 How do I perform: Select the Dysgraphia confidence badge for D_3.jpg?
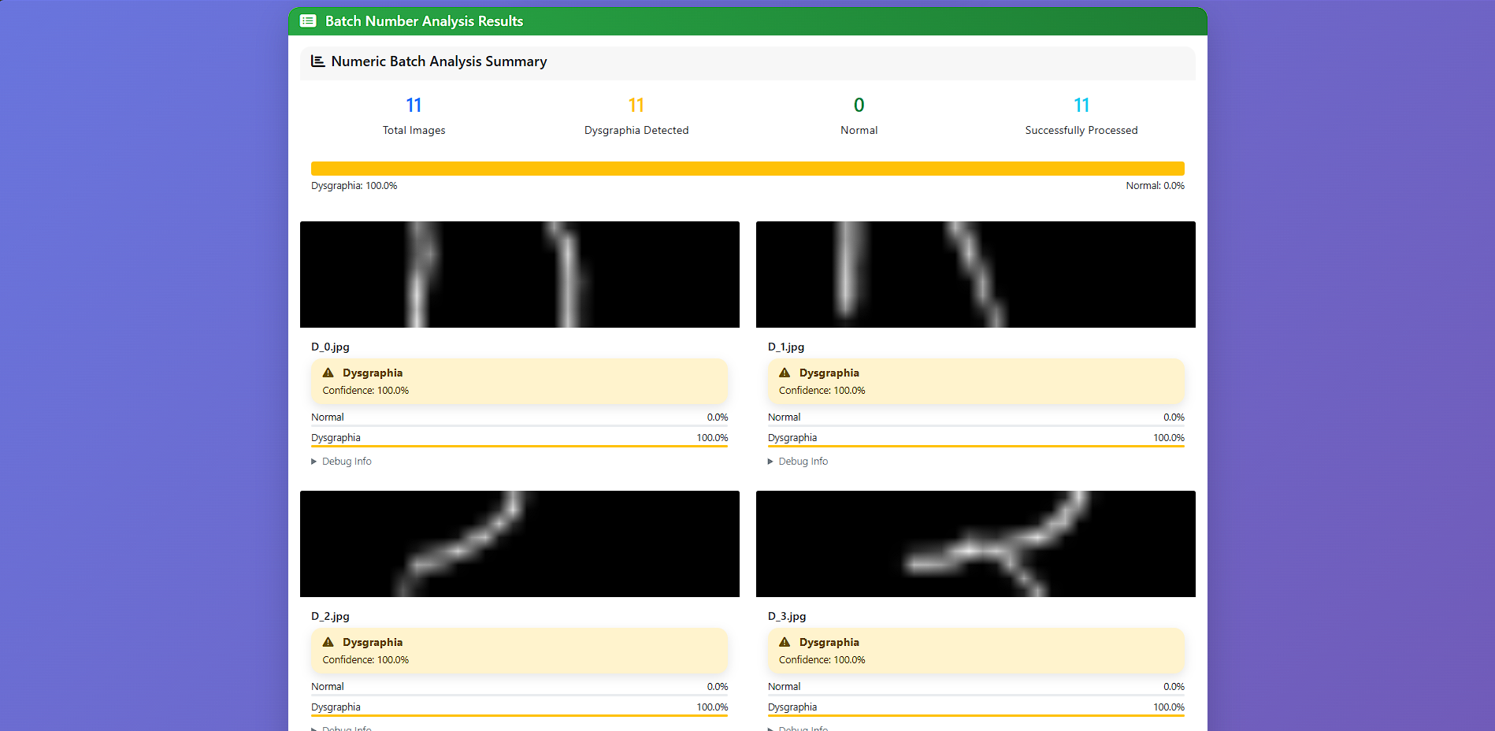click(976, 650)
